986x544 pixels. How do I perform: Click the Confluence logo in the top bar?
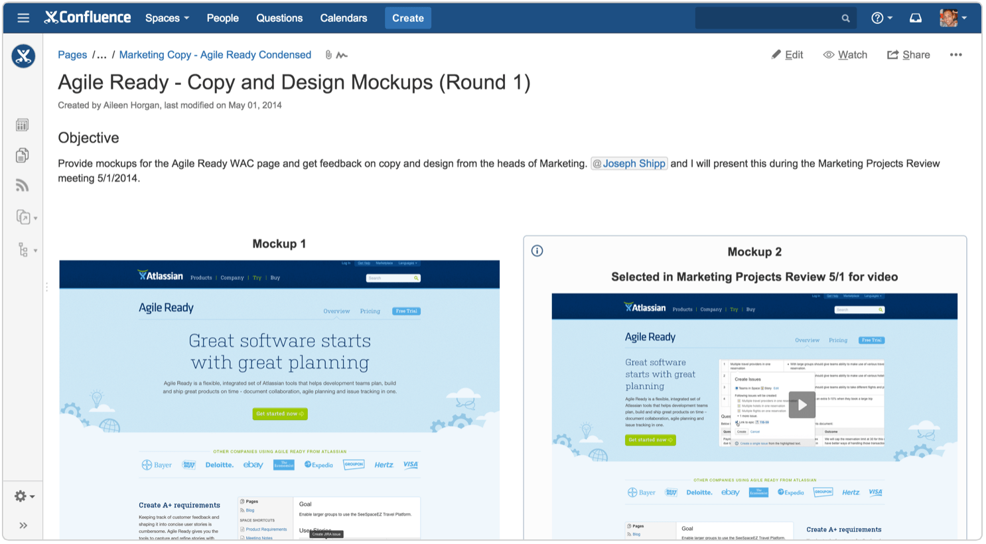[x=87, y=17]
